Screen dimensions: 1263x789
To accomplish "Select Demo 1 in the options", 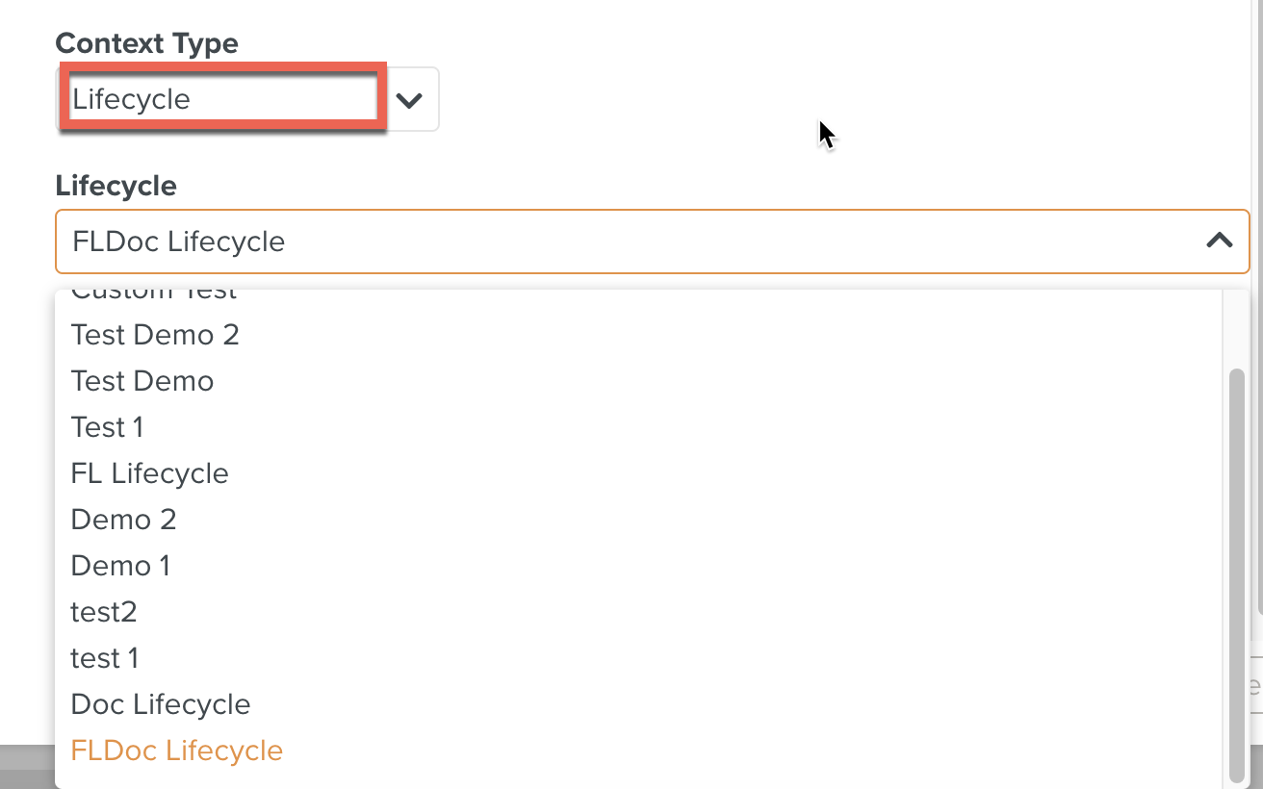I will (x=120, y=566).
